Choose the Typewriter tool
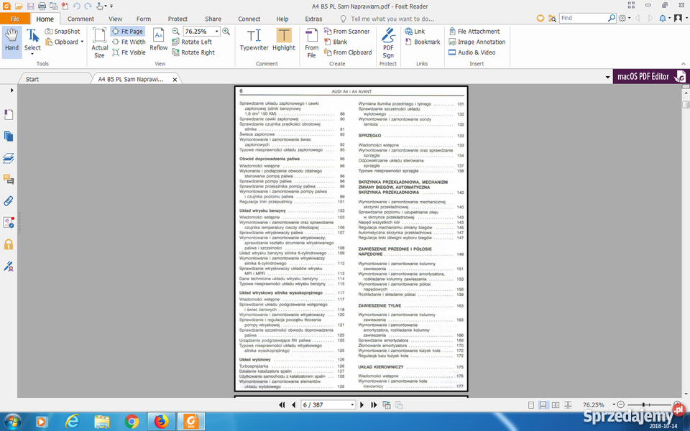The image size is (690, 431). point(254,40)
